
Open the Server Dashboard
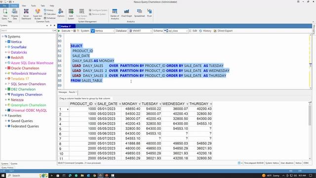pyautogui.click(x=26, y=14)
